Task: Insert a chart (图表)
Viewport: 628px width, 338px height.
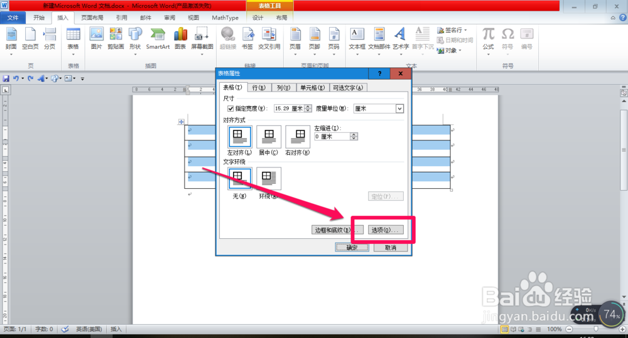Action: [181, 40]
